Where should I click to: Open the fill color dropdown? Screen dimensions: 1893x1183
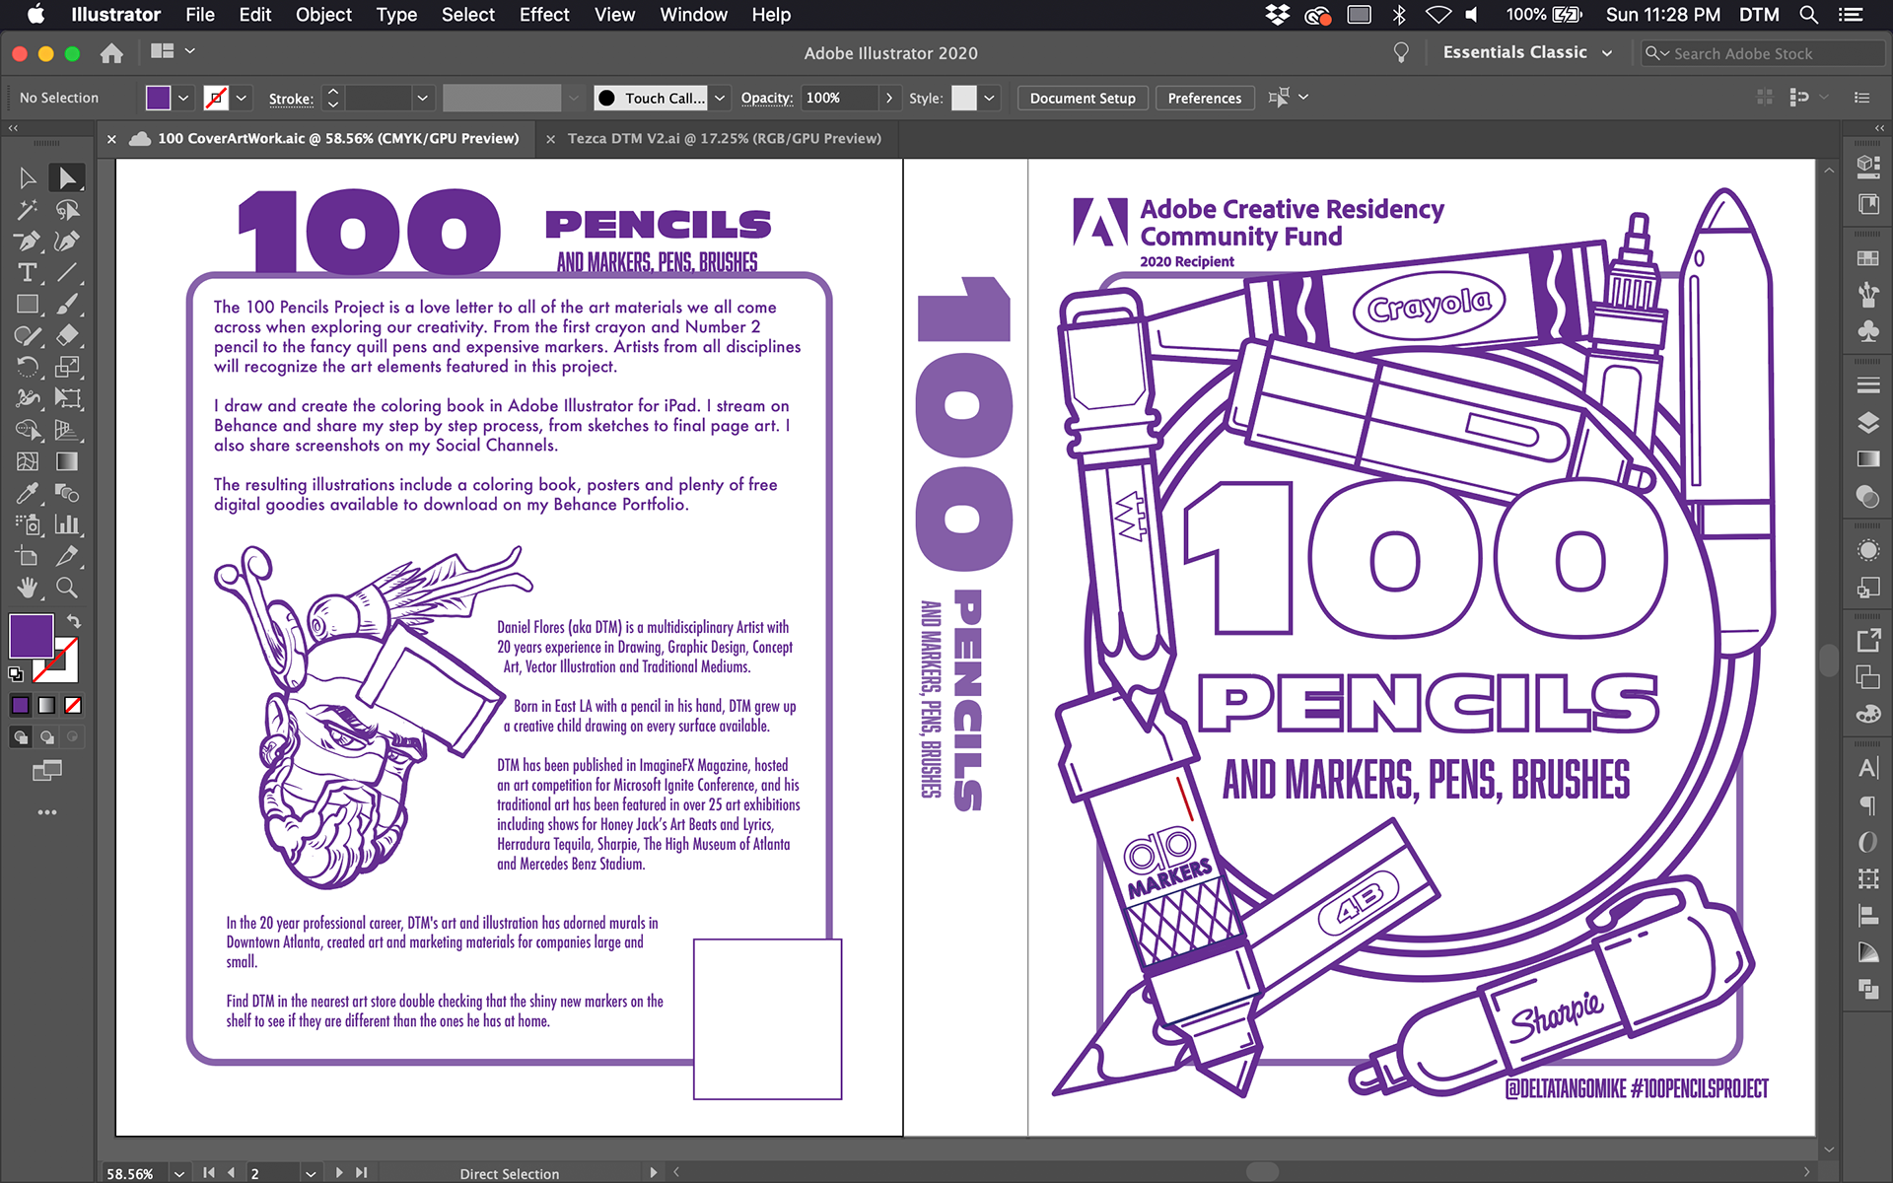tap(182, 98)
